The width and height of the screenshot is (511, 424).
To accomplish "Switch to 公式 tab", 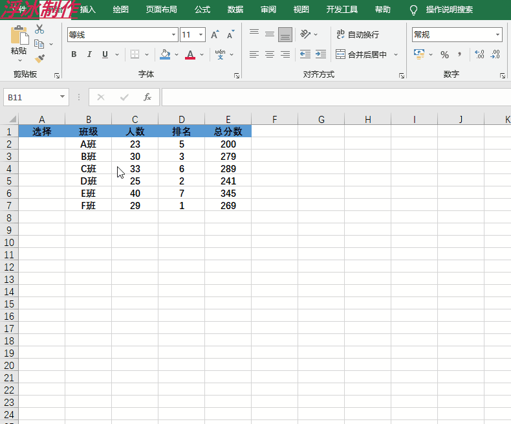I will [202, 10].
